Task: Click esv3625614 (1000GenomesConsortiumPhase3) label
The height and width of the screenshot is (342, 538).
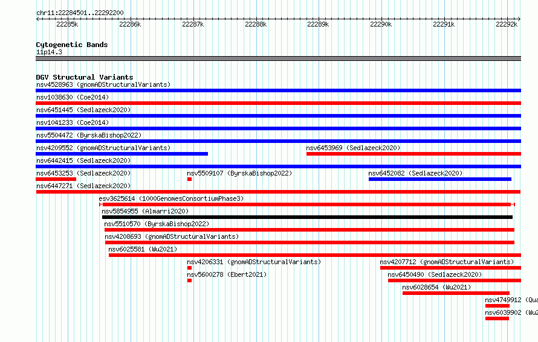Action: pos(171,198)
